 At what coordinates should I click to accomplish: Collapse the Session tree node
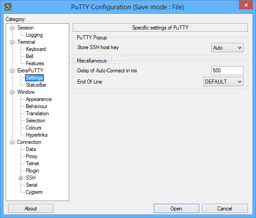tap(12, 28)
